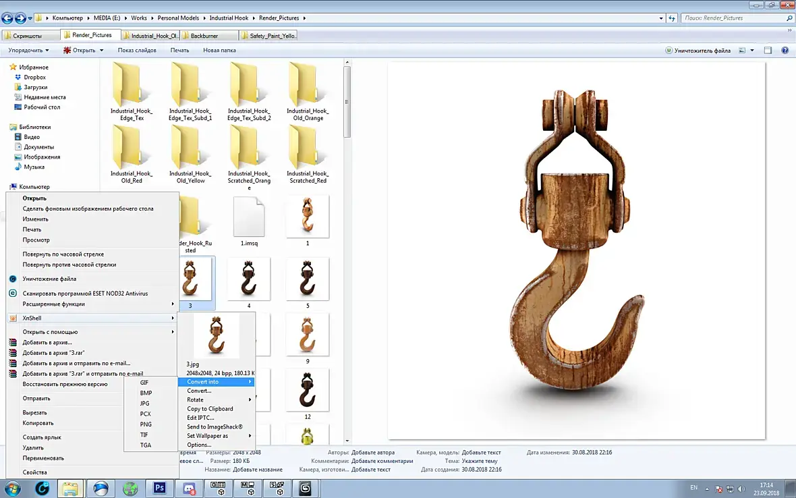Click the blue Help question mark icon

tap(785, 51)
